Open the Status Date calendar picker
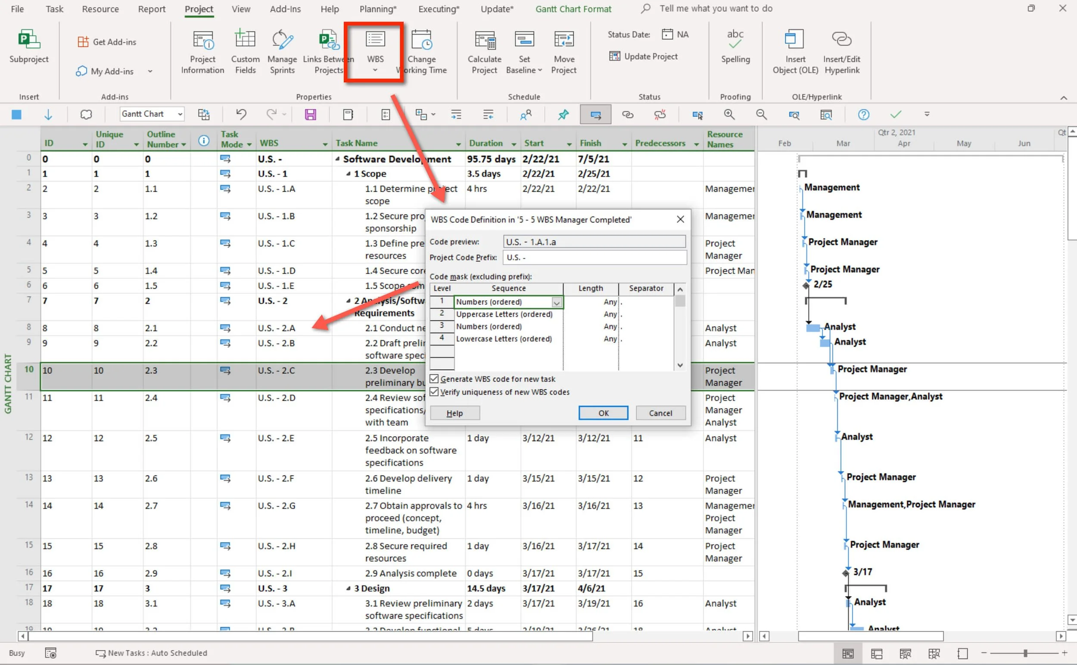This screenshot has width=1077, height=665. [667, 34]
